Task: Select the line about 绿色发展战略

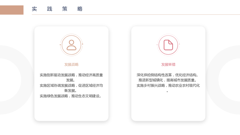Action: (x=70, y=96)
